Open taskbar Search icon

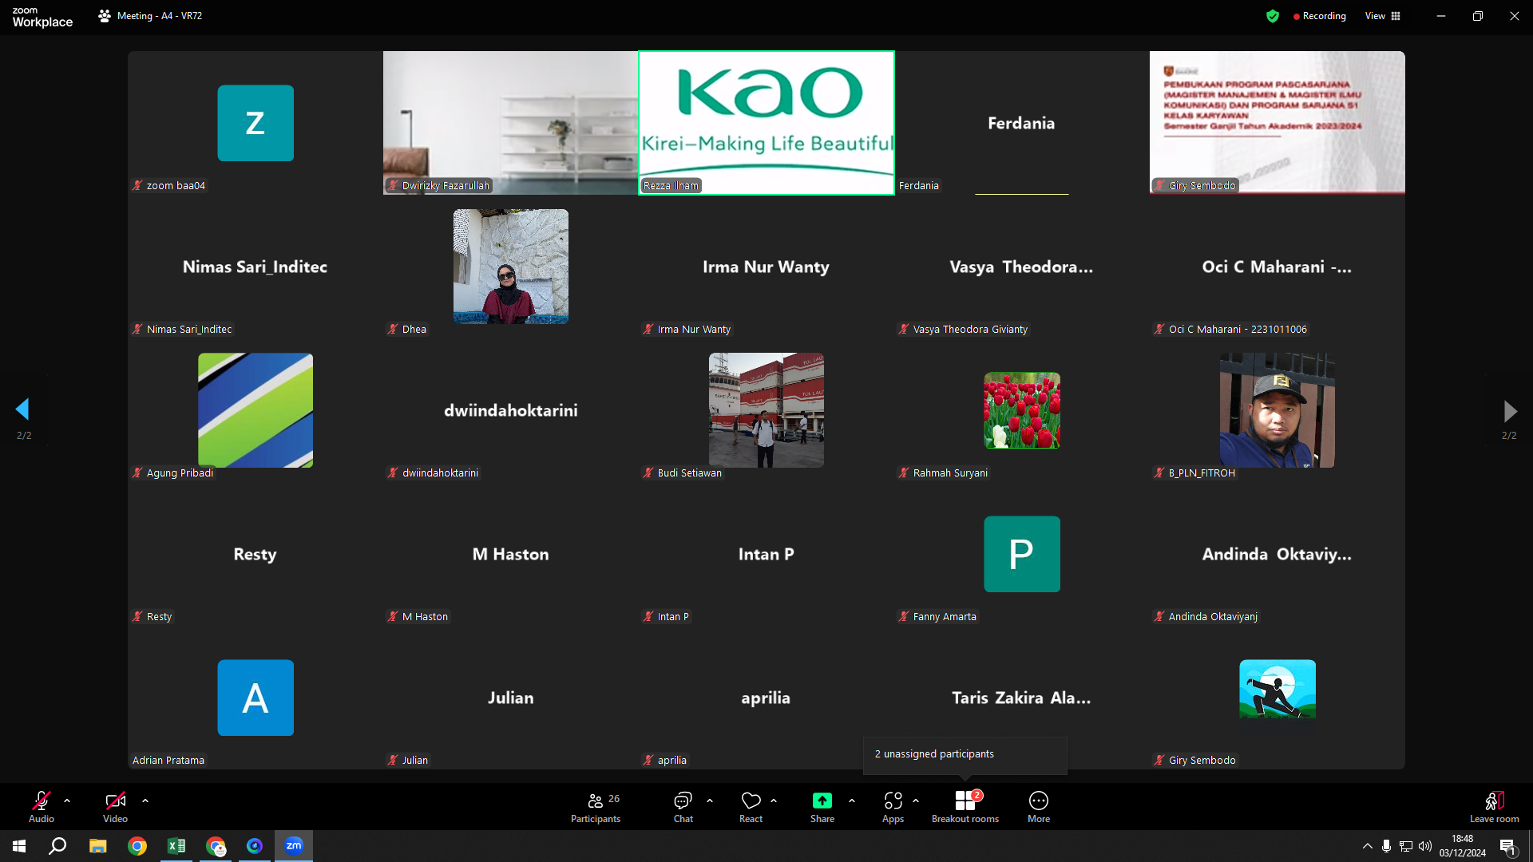(57, 846)
